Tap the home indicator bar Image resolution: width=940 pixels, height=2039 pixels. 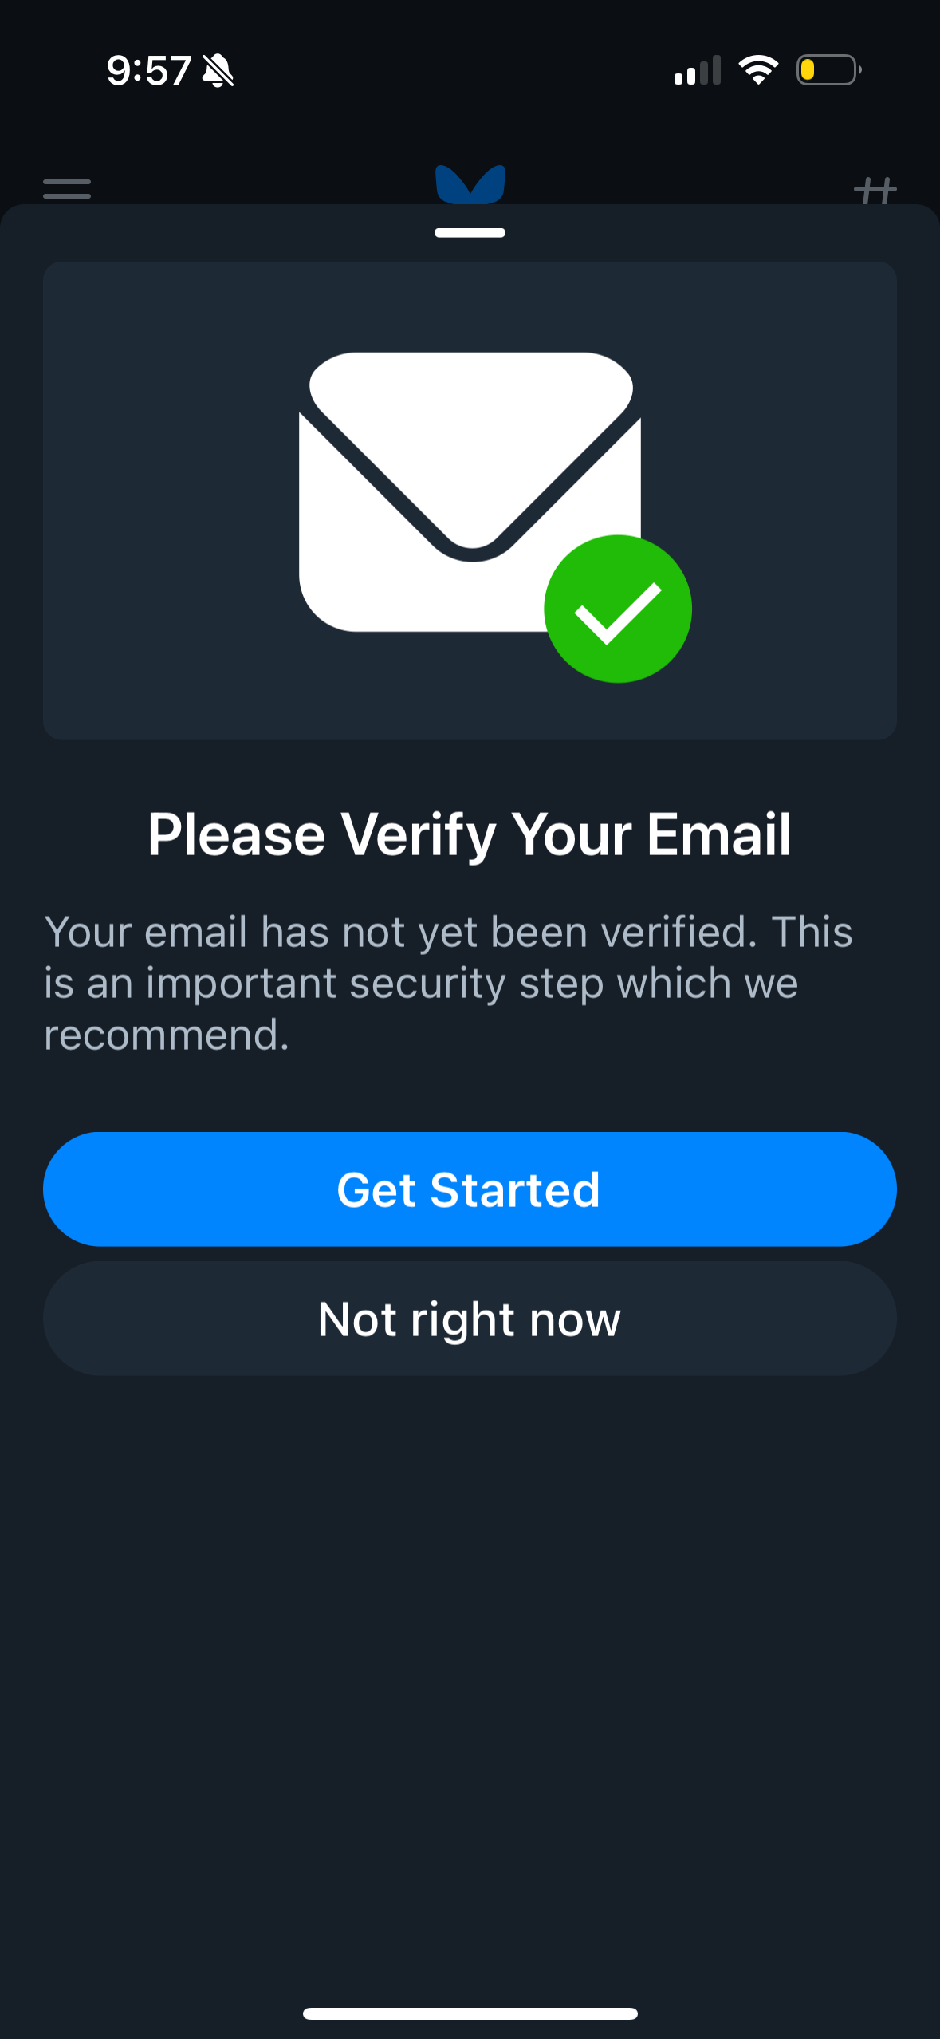(x=470, y=2013)
